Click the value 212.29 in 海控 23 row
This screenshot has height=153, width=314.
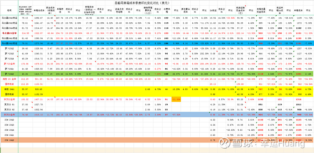coord(25,79)
